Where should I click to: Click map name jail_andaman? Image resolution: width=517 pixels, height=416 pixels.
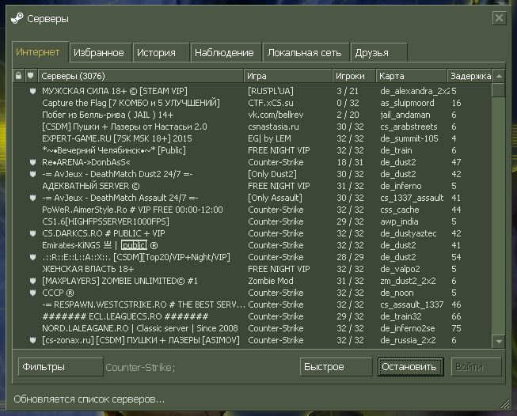tap(405, 115)
